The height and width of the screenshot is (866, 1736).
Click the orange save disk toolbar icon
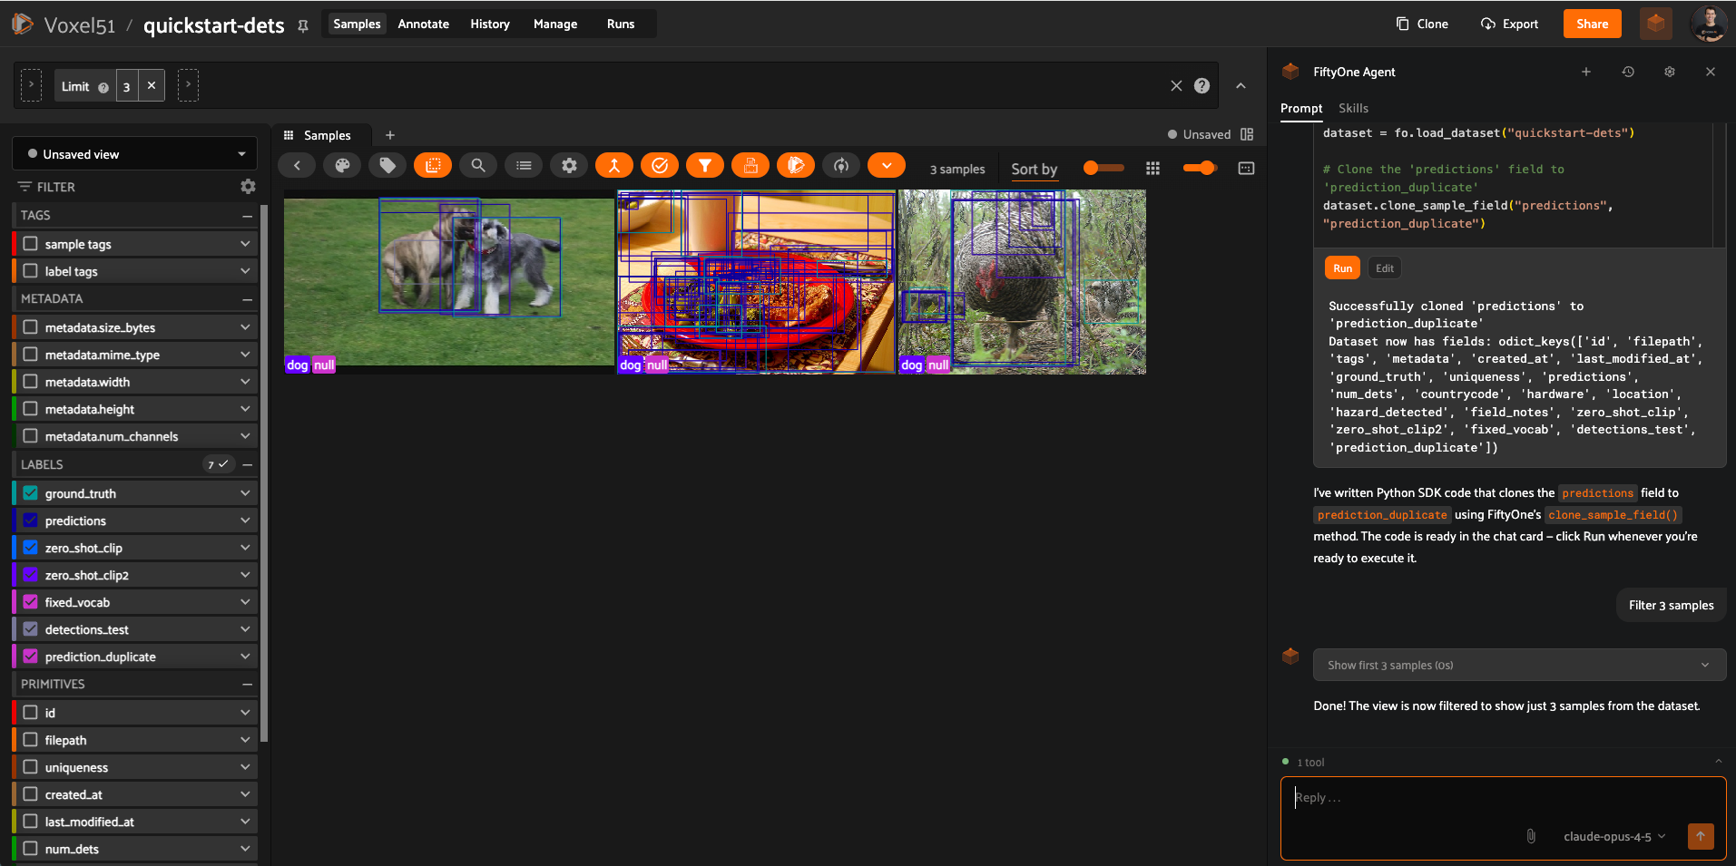(x=750, y=165)
